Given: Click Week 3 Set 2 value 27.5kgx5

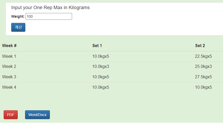Looking at the screenshot, I should coord(203,77).
